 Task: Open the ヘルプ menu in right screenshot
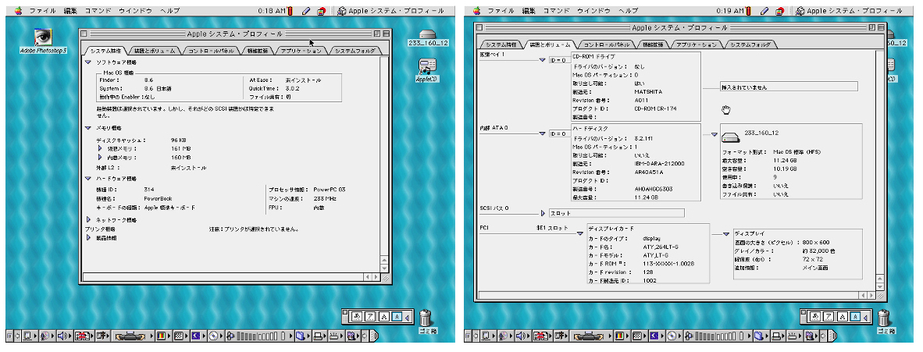coord(629,11)
